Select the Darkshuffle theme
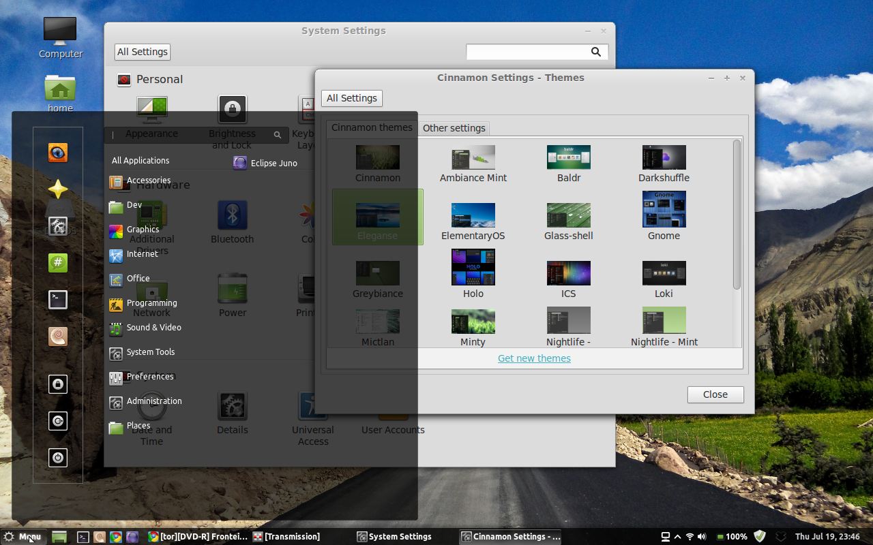 pyautogui.click(x=664, y=163)
